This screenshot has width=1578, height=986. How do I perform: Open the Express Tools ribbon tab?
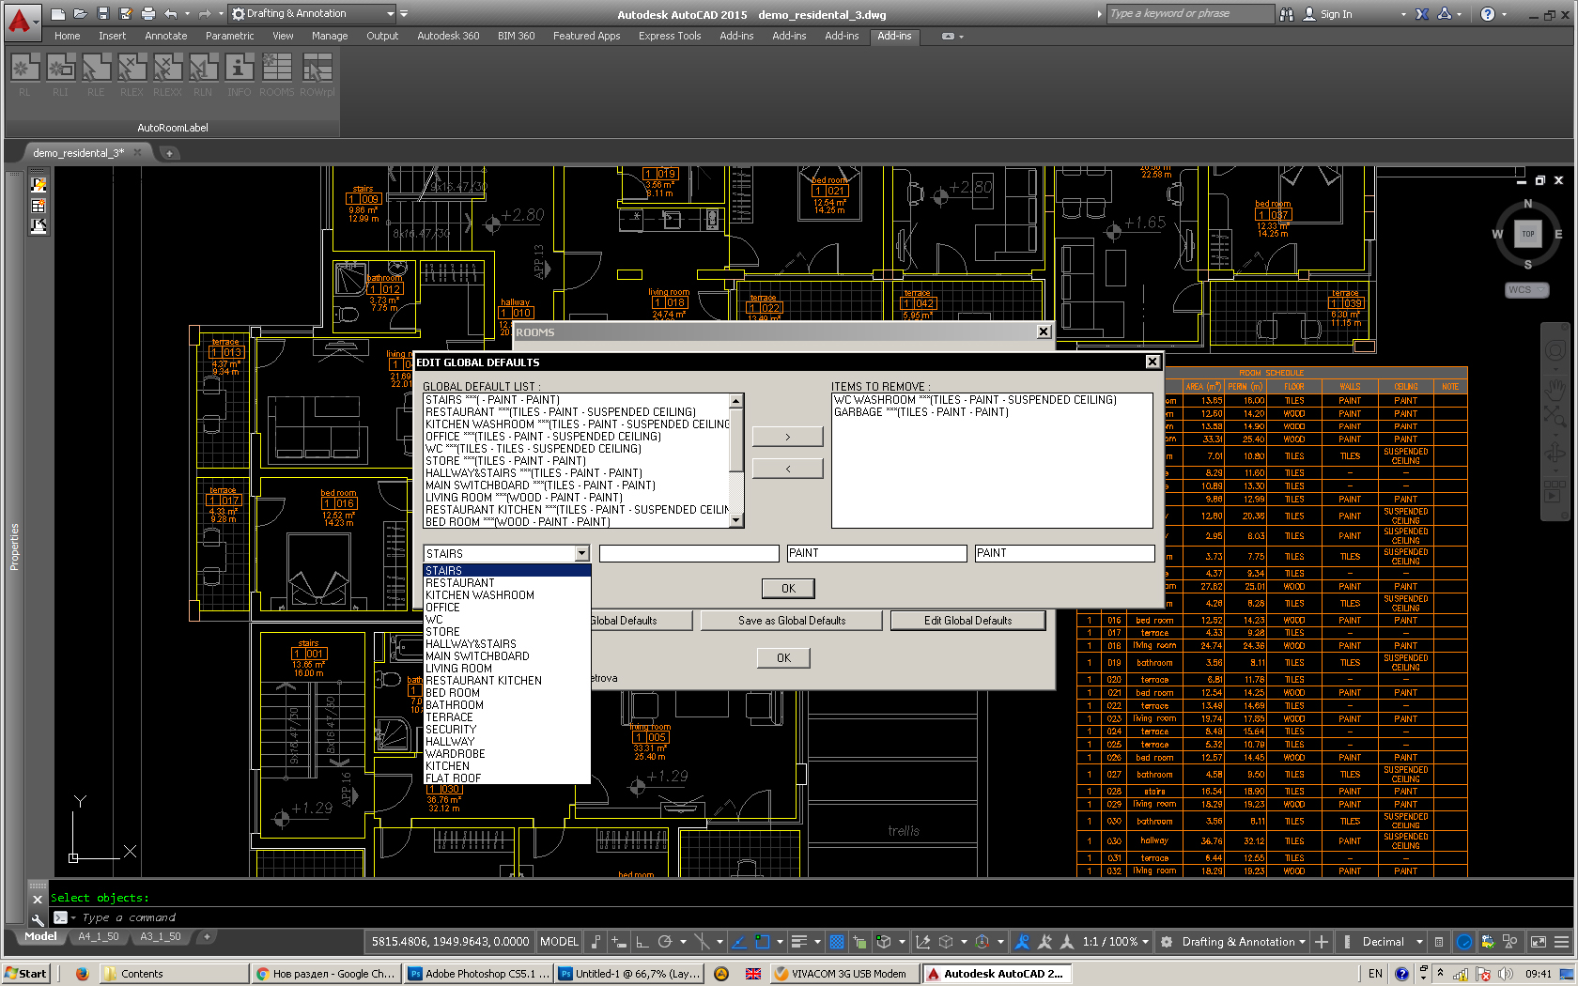pos(669,36)
